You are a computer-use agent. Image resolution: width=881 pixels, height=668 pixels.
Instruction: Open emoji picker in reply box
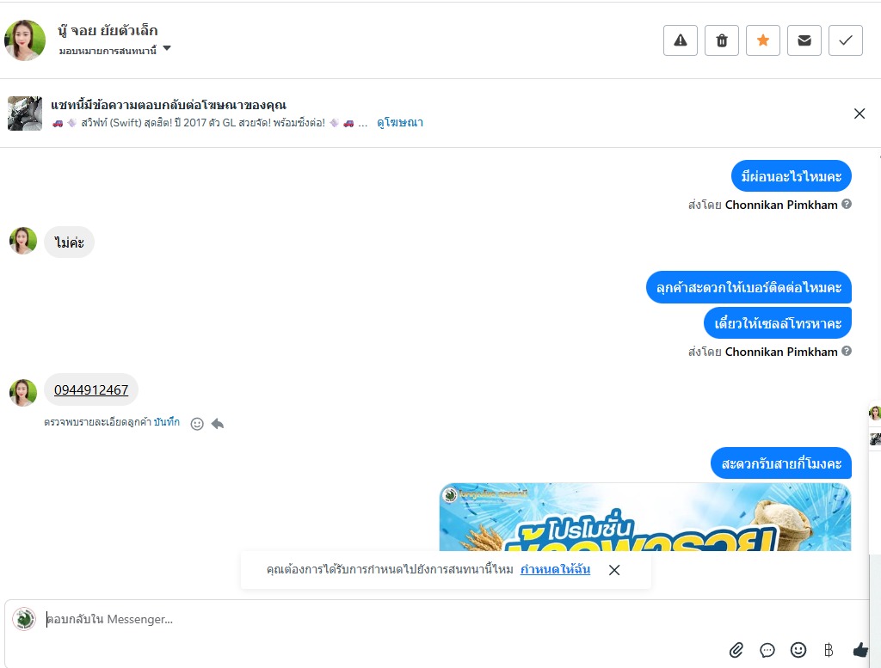coord(798,650)
